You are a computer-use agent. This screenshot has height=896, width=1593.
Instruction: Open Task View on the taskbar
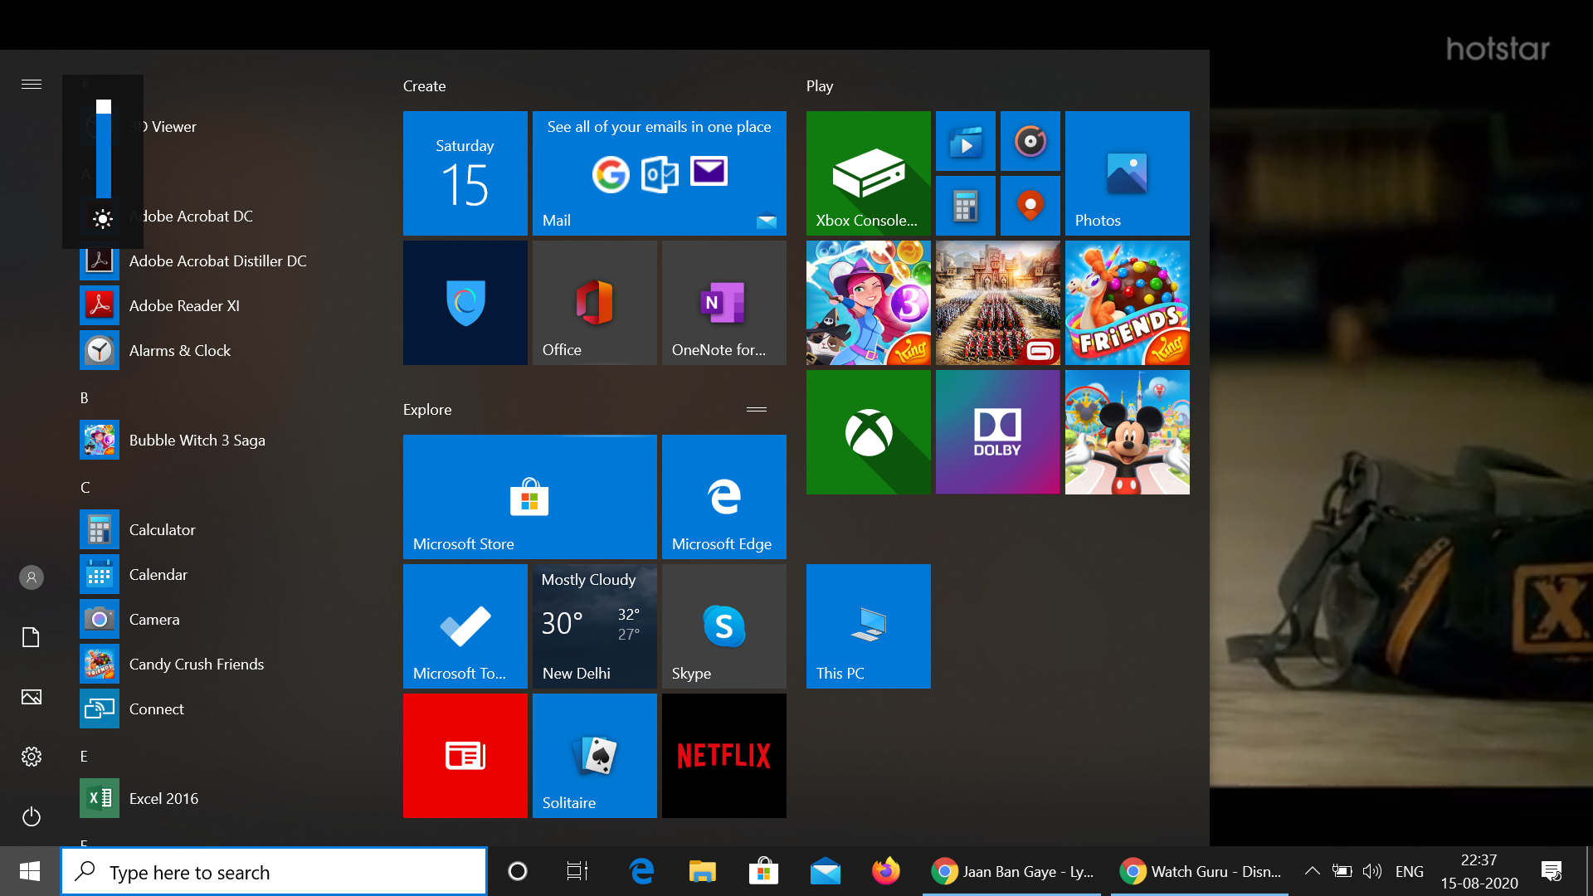[577, 871]
